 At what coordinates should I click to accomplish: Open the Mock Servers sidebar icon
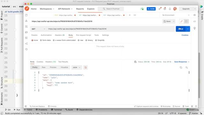pos(26,32)
